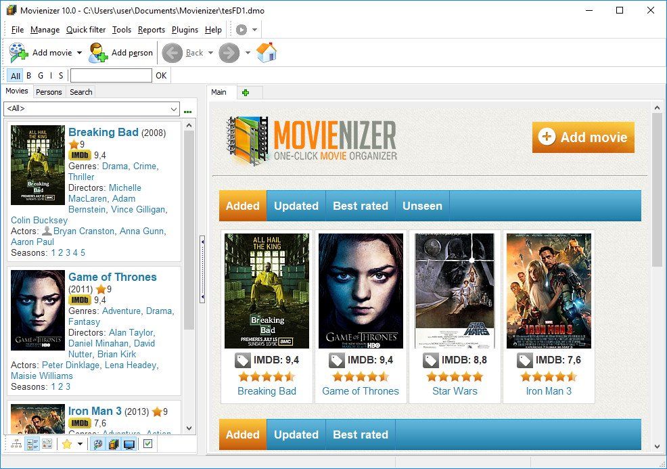Select thumbnails grid view icon in bottom toolbar
Image resolution: width=667 pixels, height=469 pixels.
(x=47, y=444)
